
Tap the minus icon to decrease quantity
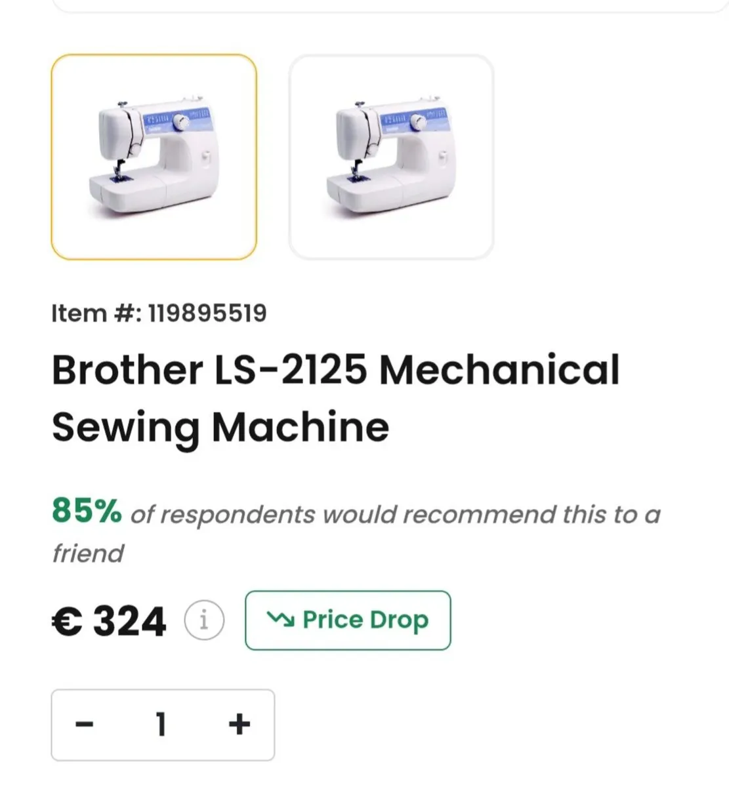85,725
